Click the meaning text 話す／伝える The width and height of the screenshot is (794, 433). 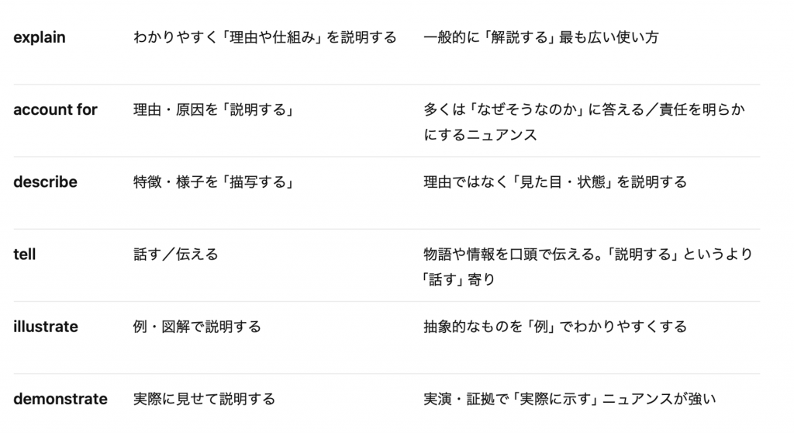pyautogui.click(x=176, y=254)
